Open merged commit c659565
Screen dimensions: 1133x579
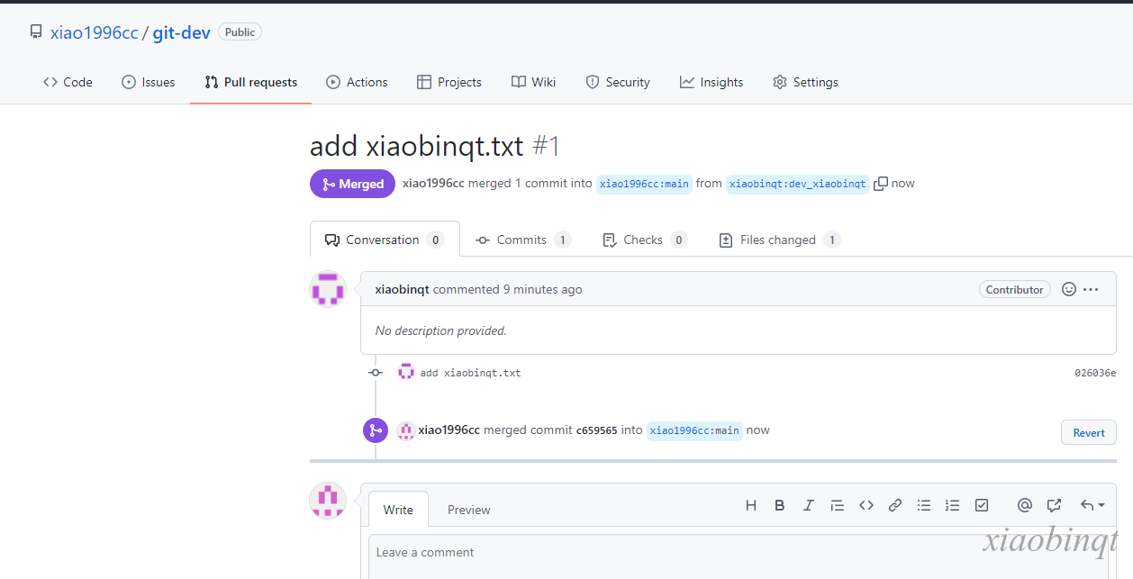pyautogui.click(x=597, y=430)
